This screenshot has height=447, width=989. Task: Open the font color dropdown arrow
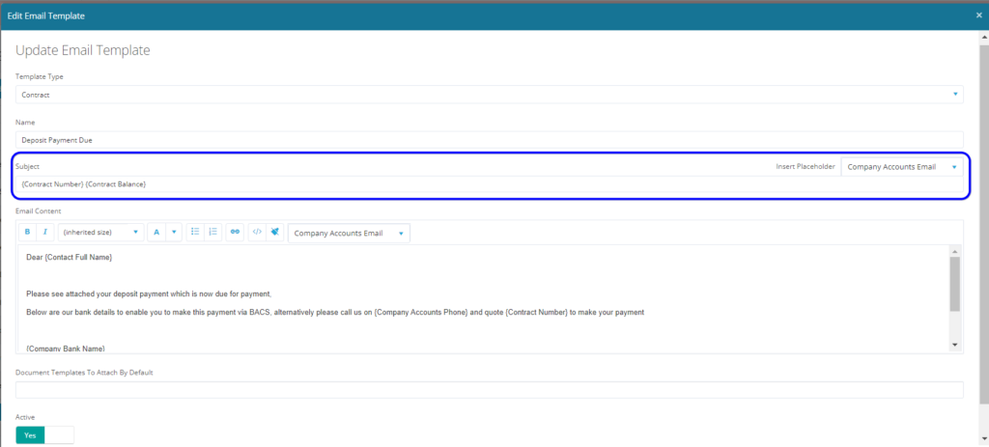(174, 232)
